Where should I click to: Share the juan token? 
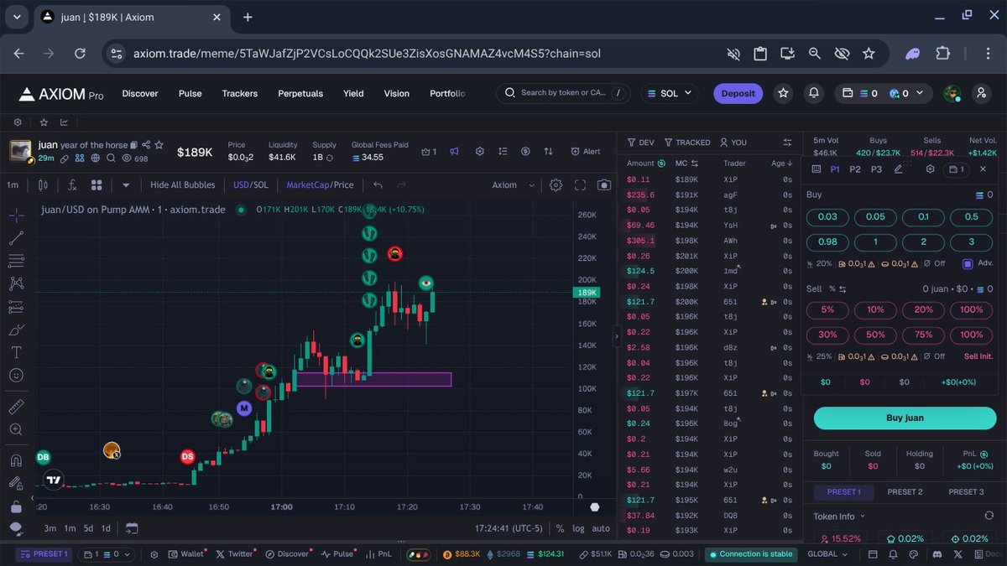[146, 145]
